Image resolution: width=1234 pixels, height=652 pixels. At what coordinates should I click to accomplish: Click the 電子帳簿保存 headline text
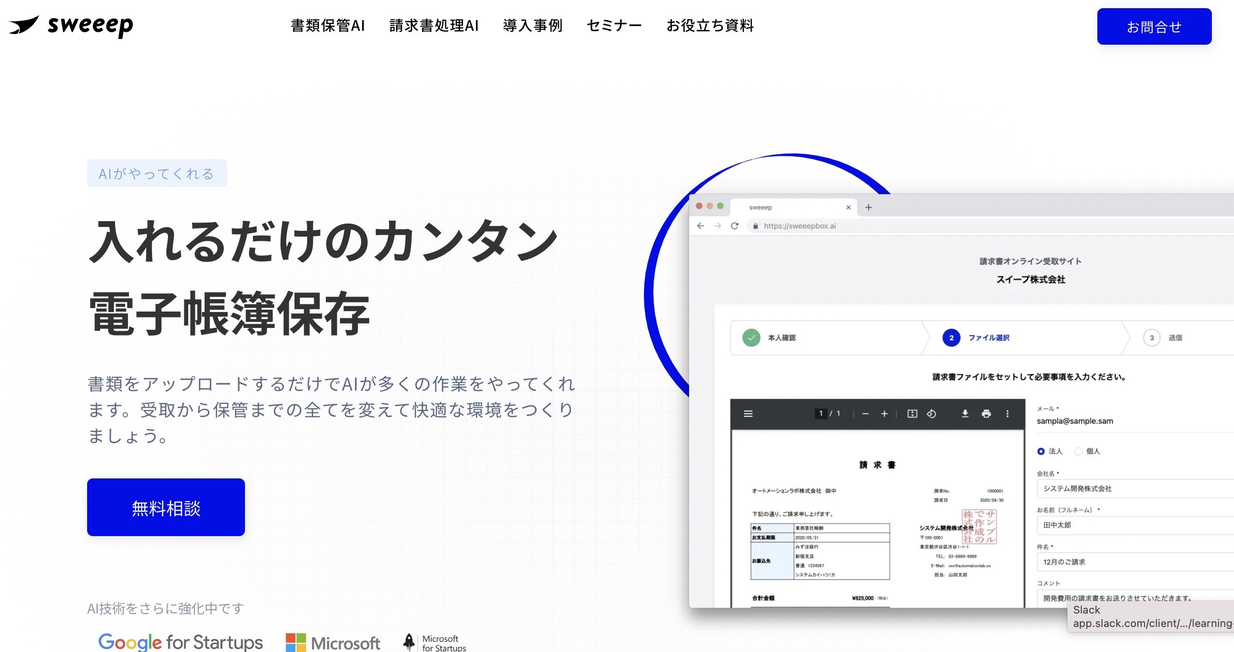click(x=230, y=313)
